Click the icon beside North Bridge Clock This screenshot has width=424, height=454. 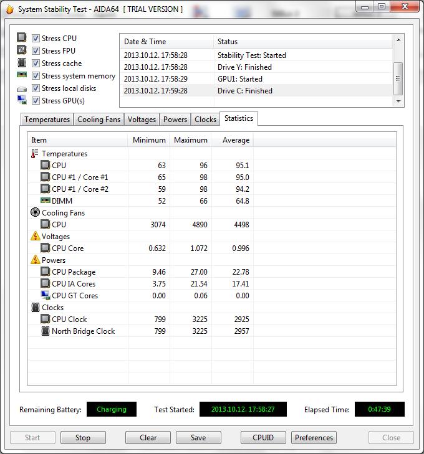(x=46, y=331)
